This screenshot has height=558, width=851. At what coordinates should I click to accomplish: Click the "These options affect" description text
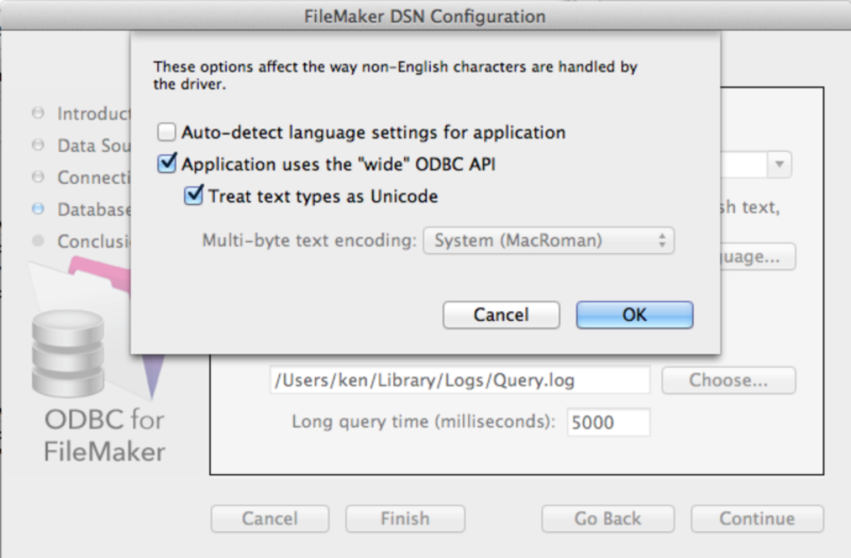coord(395,75)
